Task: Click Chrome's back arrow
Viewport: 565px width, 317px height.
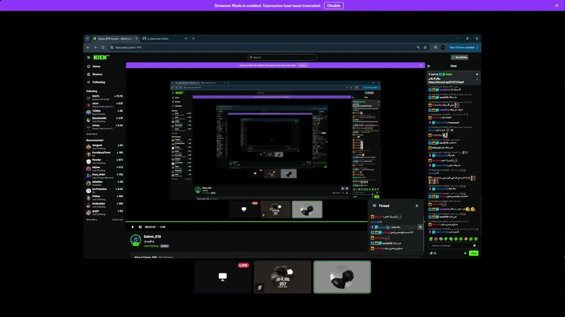Action: point(88,48)
